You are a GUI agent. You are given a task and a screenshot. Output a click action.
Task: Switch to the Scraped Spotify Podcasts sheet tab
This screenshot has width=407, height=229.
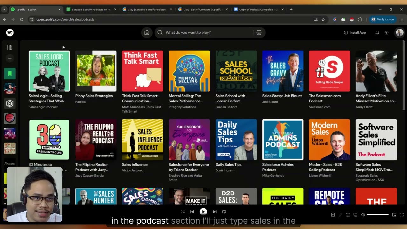click(x=92, y=10)
